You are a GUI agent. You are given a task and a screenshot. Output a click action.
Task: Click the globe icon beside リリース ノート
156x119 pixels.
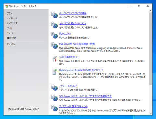(x=54, y=35)
